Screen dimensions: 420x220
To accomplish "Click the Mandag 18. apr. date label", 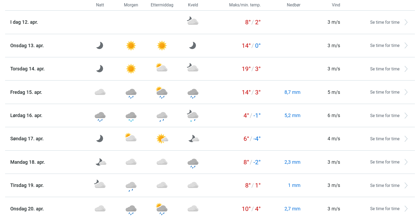I will (27, 162).
